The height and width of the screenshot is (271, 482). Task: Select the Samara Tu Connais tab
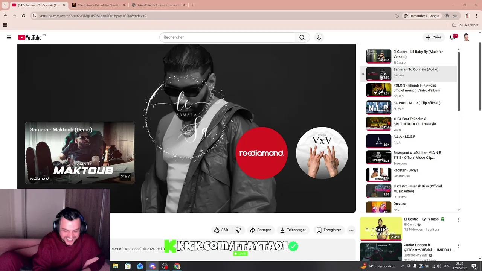(39, 5)
